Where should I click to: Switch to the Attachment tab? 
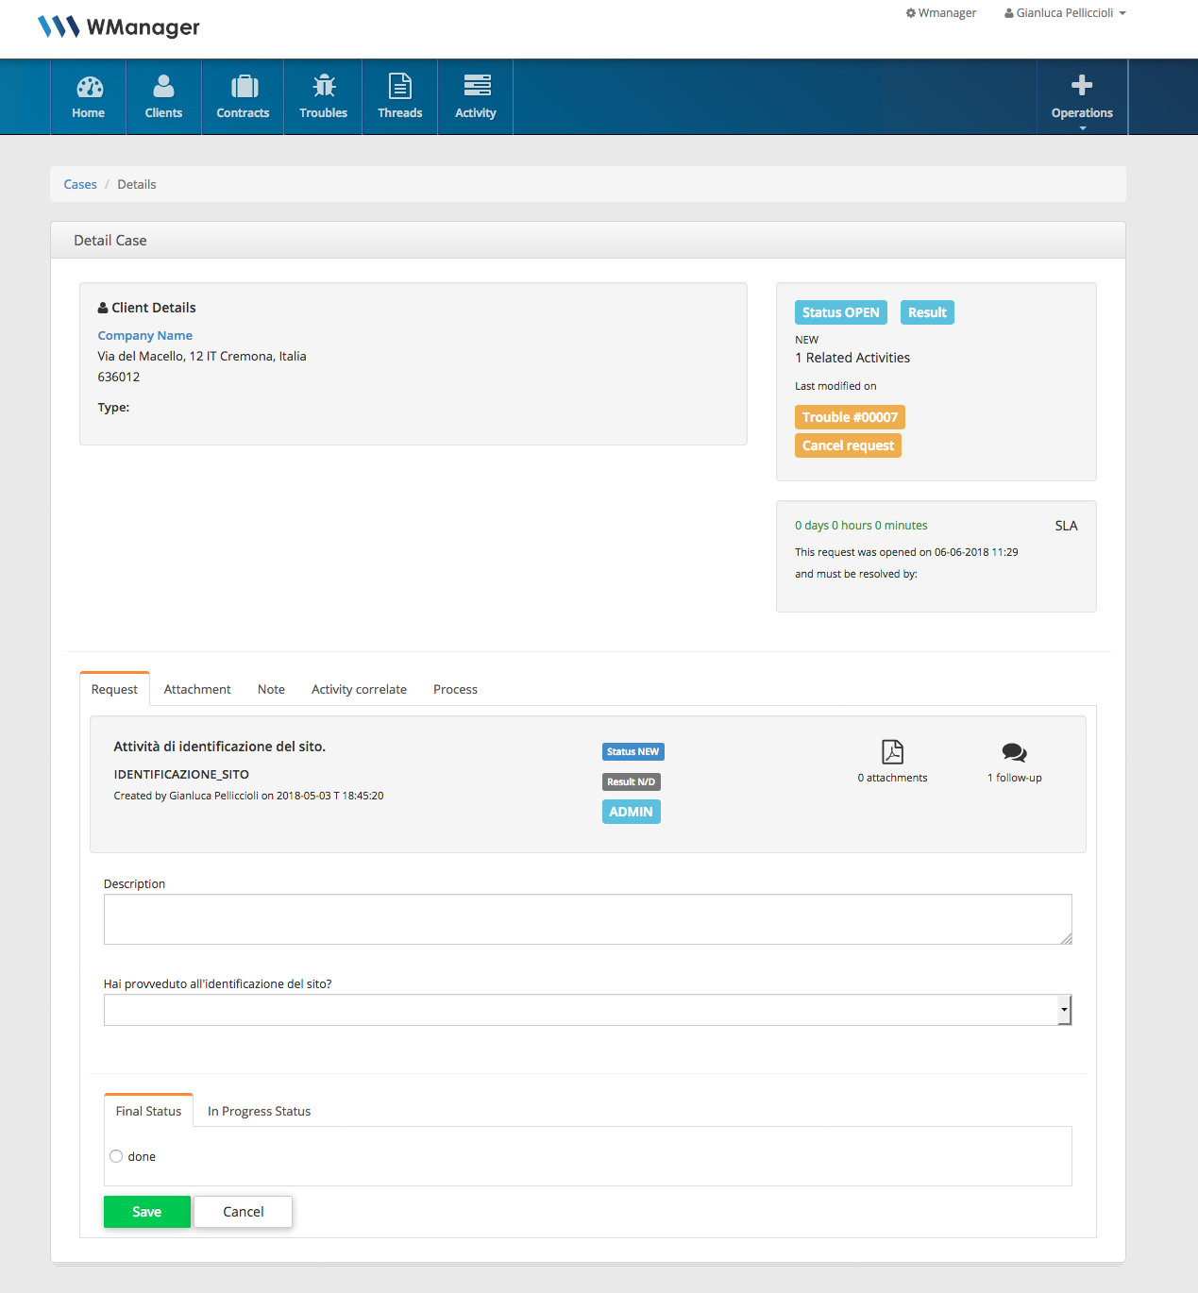tap(197, 690)
